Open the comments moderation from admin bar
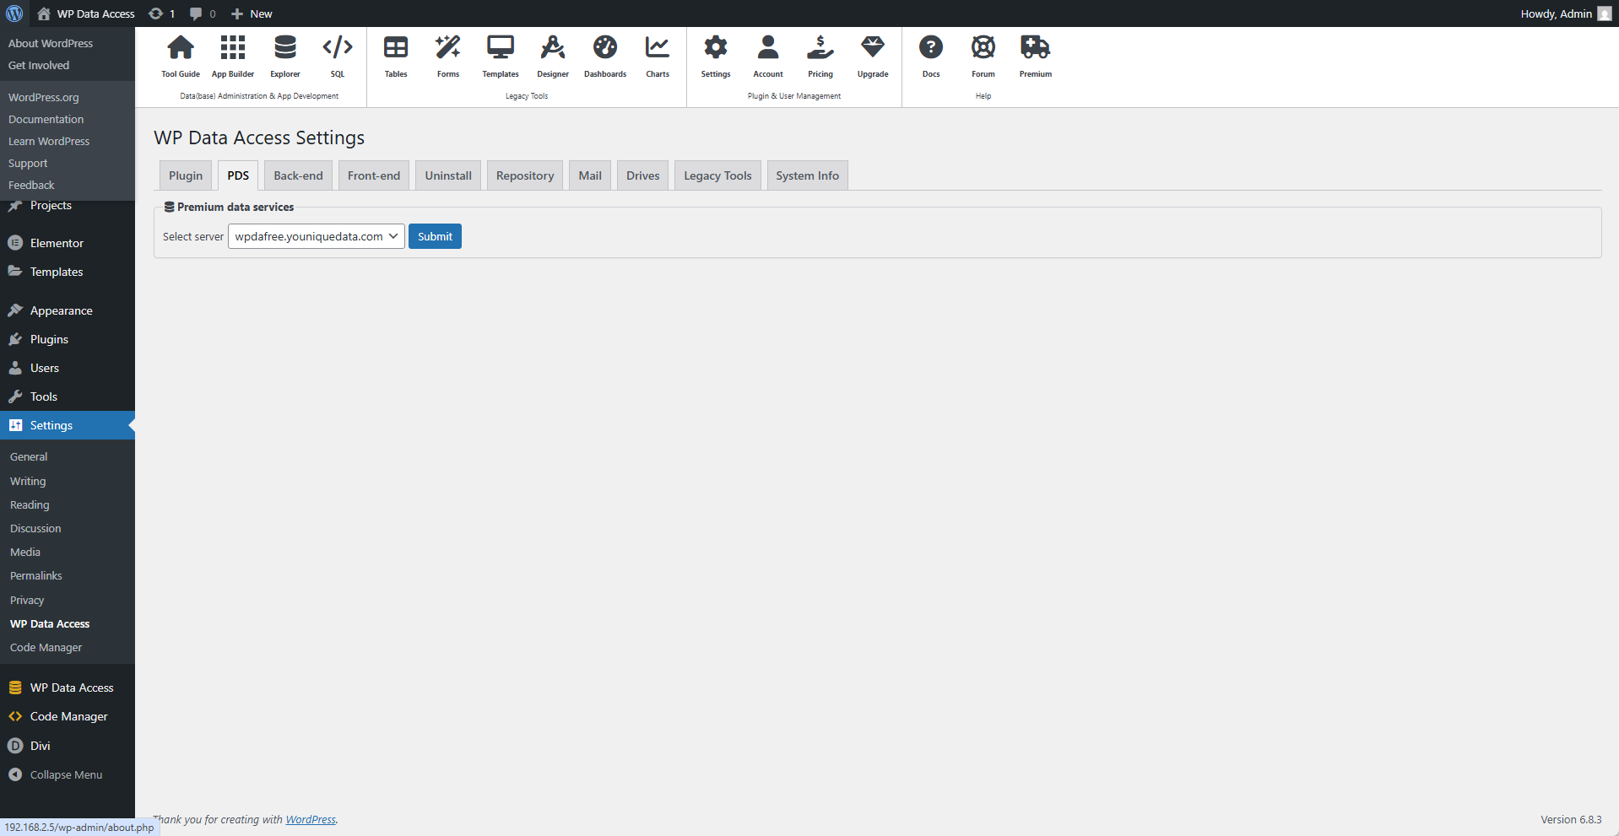This screenshot has width=1619, height=836. [x=202, y=13]
